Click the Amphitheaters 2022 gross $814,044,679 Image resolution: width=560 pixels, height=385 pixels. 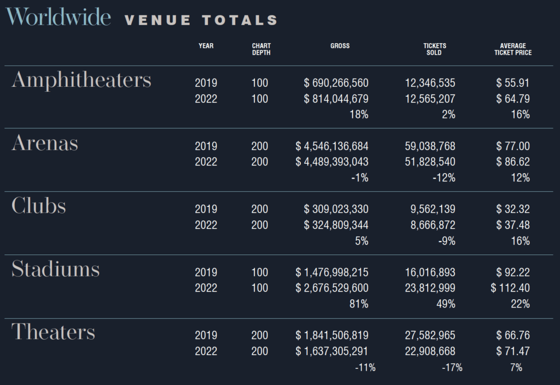pos(336,99)
